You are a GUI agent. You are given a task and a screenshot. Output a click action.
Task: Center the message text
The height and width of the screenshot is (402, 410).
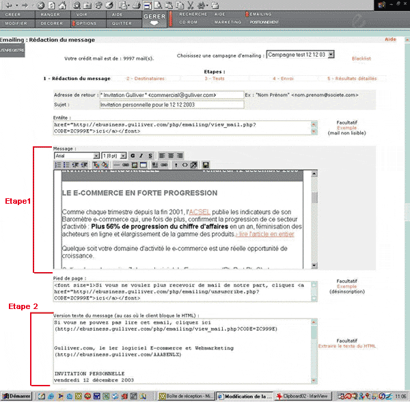click(171, 156)
